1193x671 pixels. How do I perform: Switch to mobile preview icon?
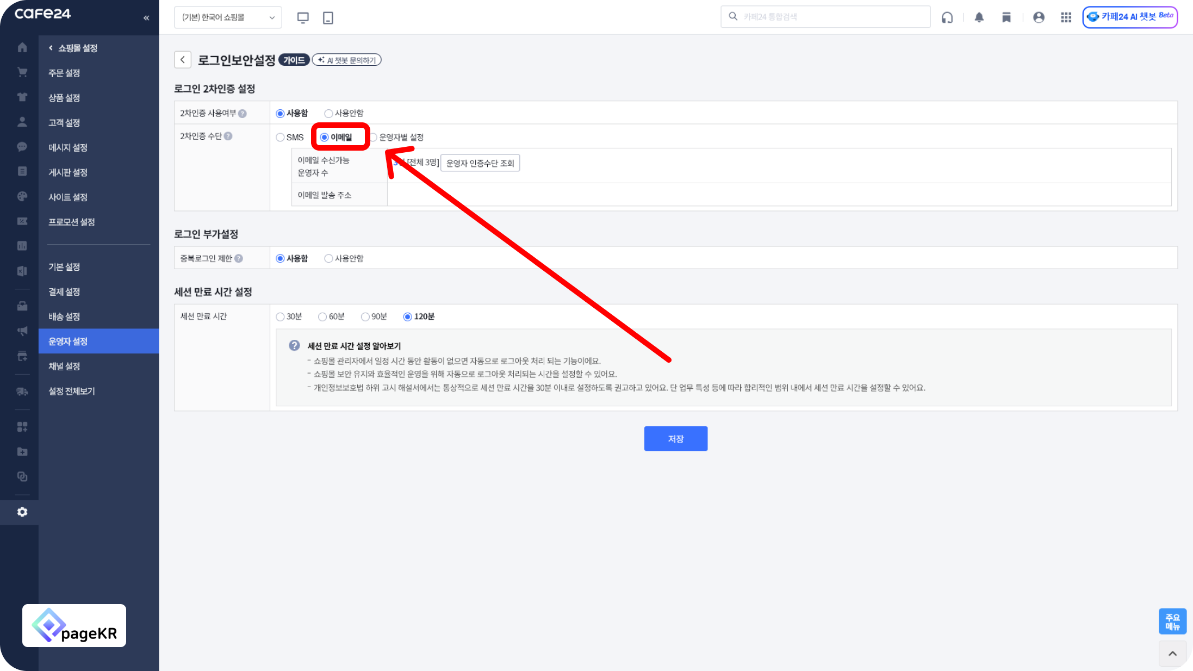coord(328,17)
